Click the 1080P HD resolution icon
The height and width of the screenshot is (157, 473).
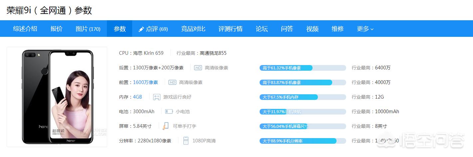pos(186,141)
